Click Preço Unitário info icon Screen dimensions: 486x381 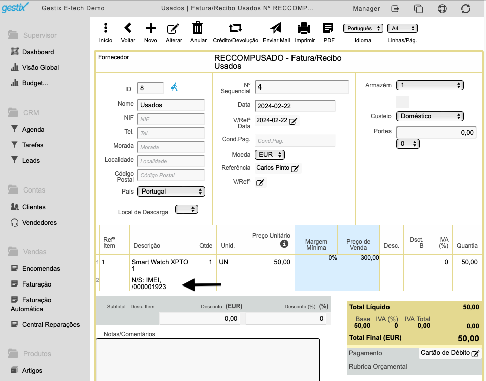coord(284,244)
